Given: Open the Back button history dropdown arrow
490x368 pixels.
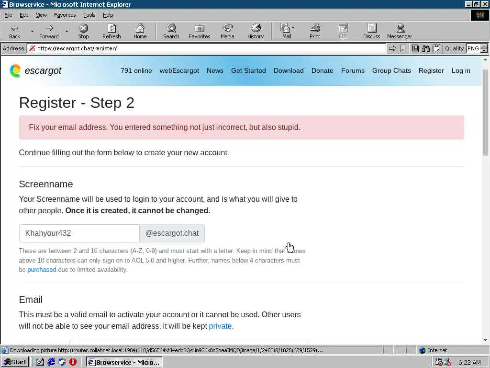Looking at the screenshot, I should [x=32, y=32].
